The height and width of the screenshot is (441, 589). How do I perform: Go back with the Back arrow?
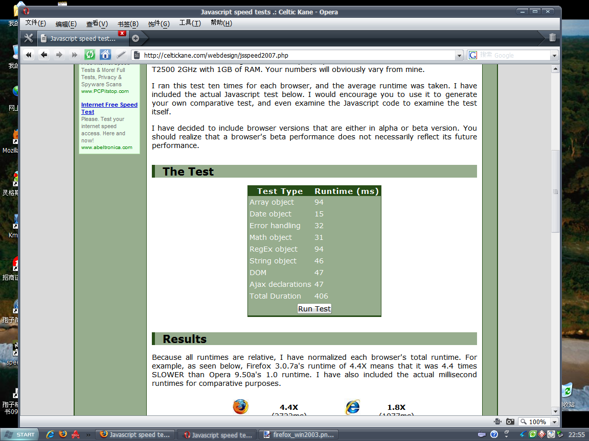click(x=44, y=55)
